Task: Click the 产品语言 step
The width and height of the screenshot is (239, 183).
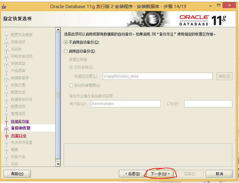Action: point(18,71)
